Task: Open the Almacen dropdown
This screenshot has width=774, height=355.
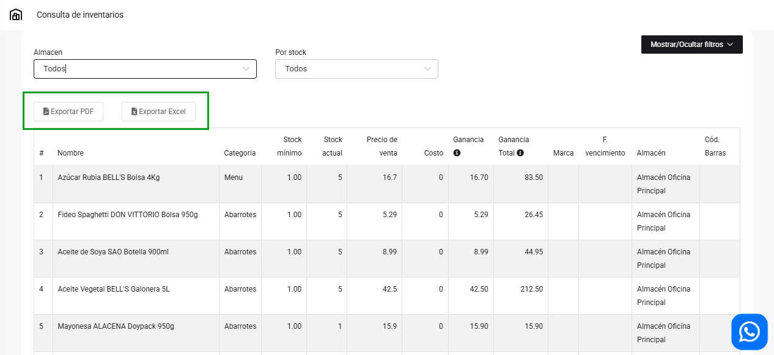Action: [x=145, y=69]
